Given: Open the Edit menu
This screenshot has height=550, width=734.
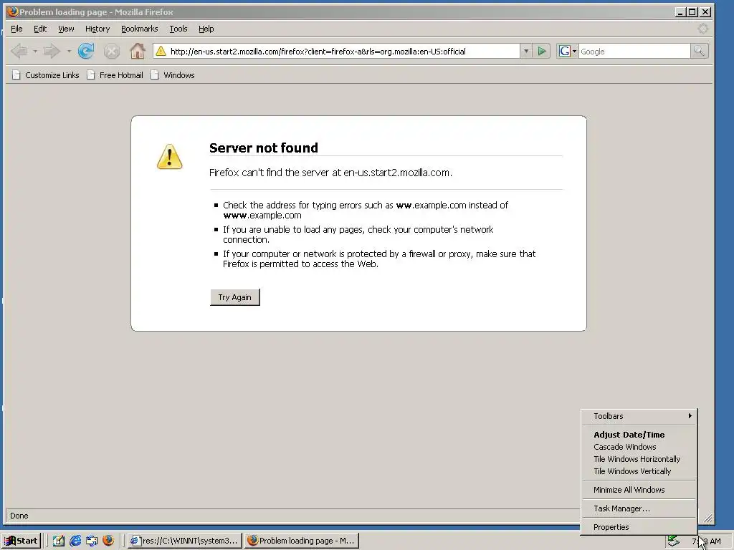Looking at the screenshot, I should point(40,29).
